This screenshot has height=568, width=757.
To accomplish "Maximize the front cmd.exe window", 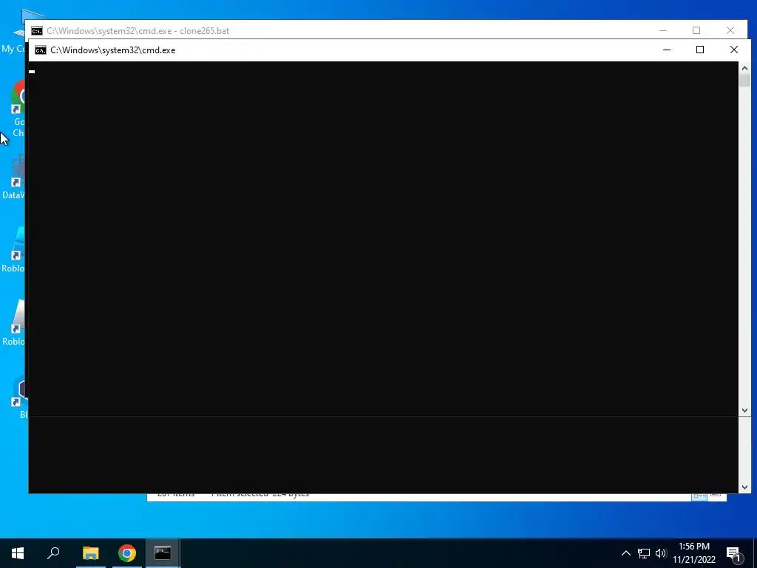I will (700, 50).
